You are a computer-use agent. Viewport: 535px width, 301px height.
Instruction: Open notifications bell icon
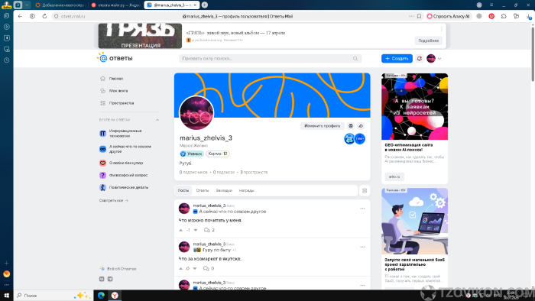tap(420, 59)
